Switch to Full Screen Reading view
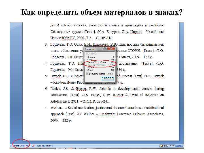Viewport: 204px width, 153px height. coord(164,146)
